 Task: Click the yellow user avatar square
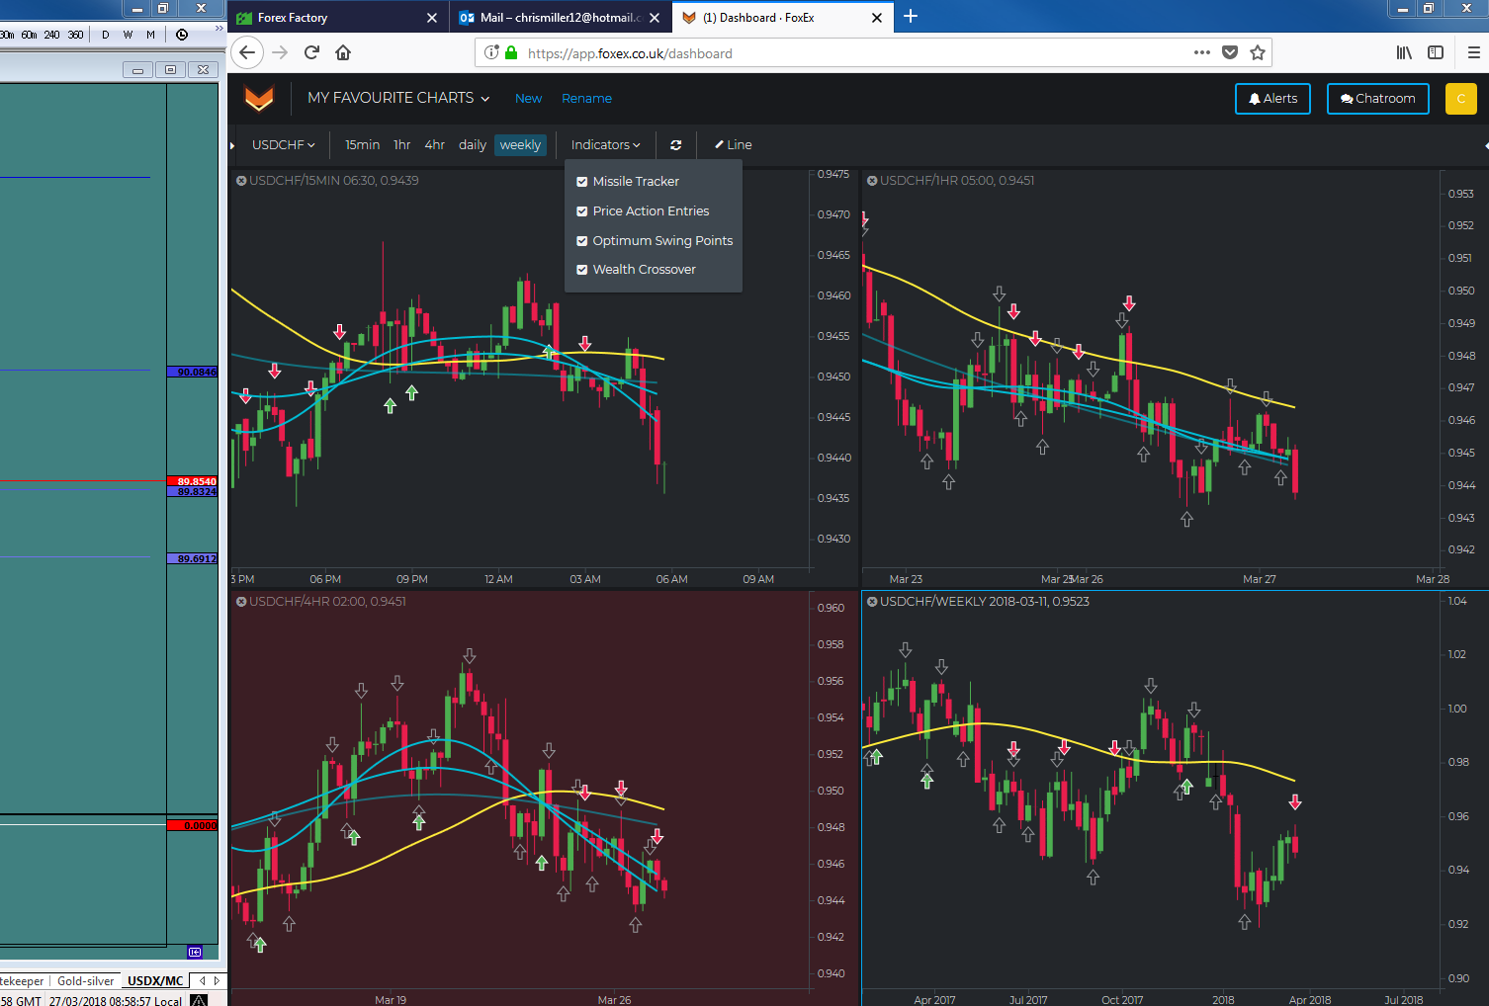1461,99
